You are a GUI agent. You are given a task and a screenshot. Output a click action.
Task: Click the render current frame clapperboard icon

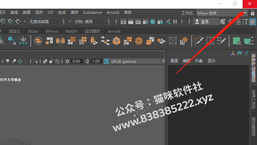click(131, 21)
